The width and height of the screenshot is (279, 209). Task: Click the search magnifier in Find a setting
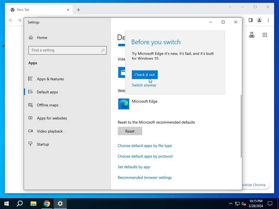point(103,50)
